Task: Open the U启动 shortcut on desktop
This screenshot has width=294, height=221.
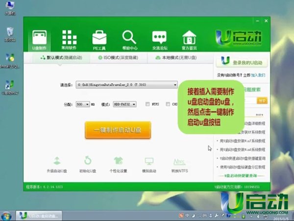Action: pos(10,87)
